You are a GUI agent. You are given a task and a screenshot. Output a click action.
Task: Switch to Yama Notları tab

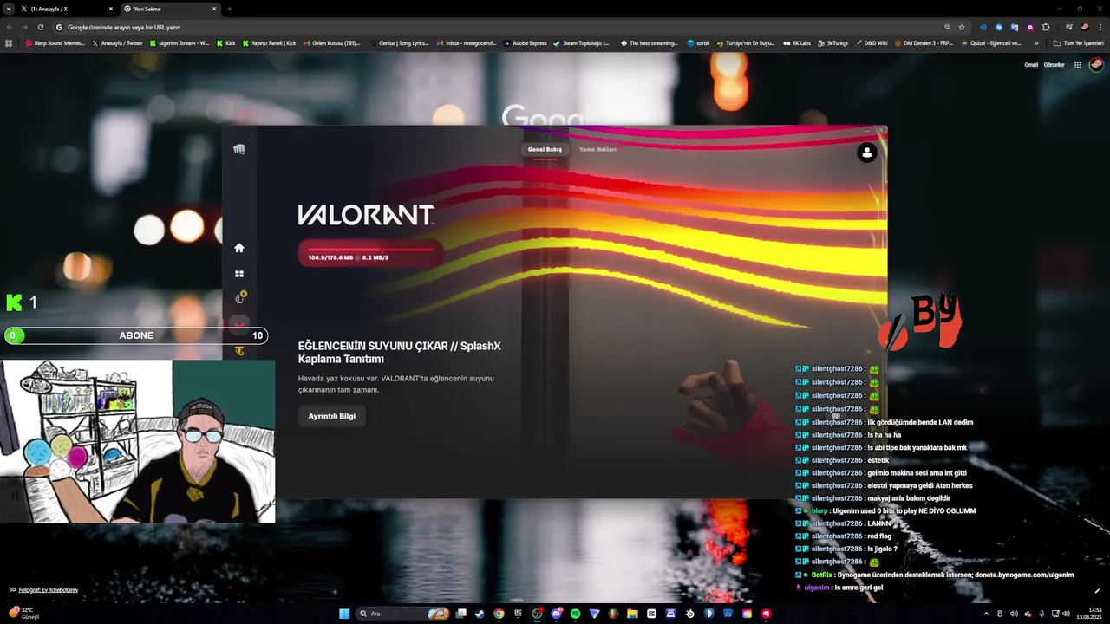597,149
